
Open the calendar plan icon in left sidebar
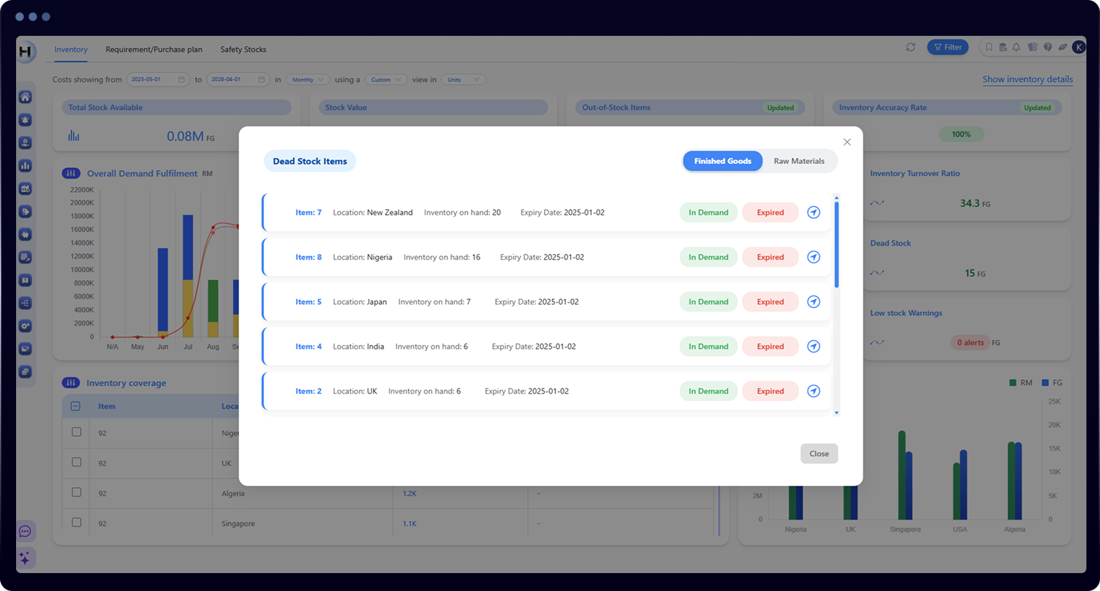25,257
